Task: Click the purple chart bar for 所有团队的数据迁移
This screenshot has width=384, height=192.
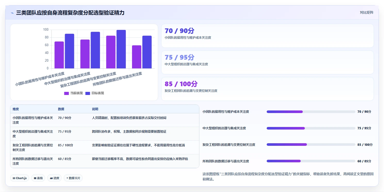Action: click(x=137, y=57)
